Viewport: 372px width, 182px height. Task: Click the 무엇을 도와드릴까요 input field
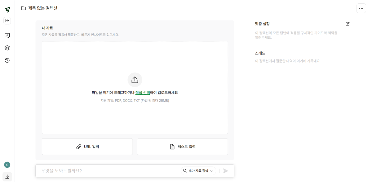pyautogui.click(x=93, y=171)
